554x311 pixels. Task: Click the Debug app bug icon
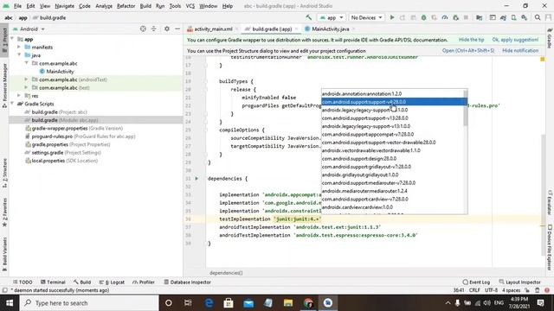click(x=423, y=17)
